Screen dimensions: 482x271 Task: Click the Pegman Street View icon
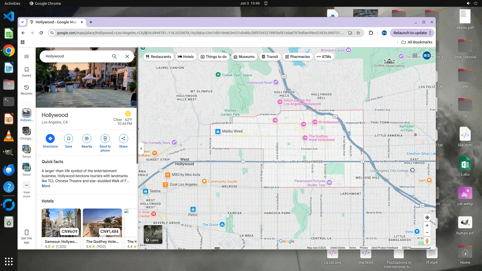(427, 241)
